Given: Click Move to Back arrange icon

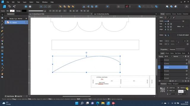Looking at the screenshot, I should pos(60,6).
